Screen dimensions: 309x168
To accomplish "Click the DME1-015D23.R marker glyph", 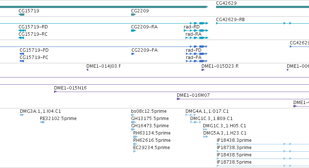I will point(203,70).
